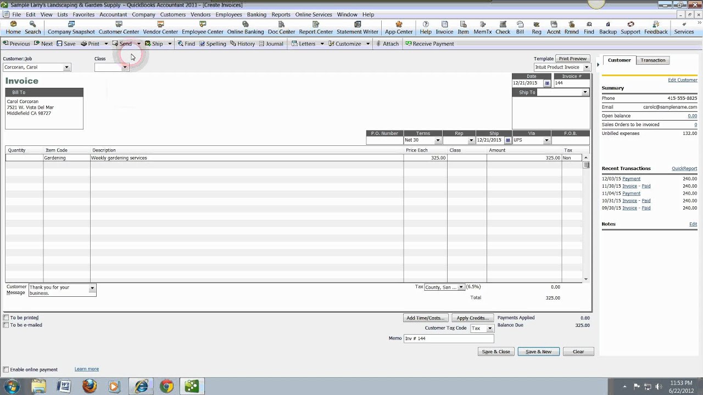
Task: Click the Item toolbar icon
Action: coord(464,28)
